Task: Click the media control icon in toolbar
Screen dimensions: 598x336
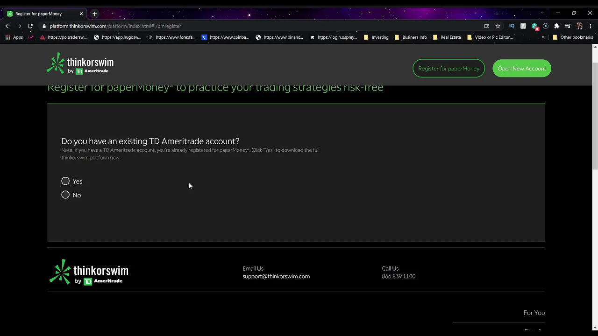Action: (x=568, y=26)
